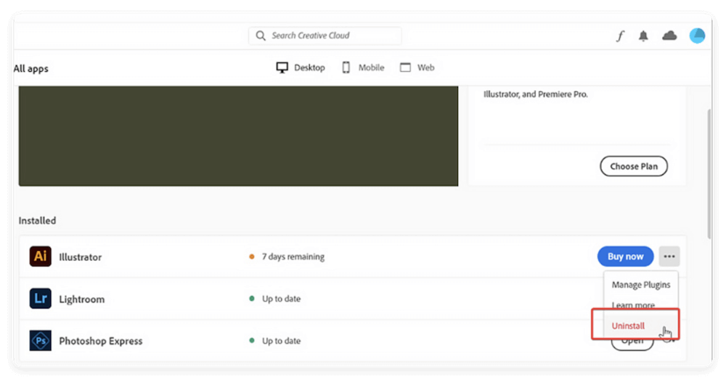Click the Lightroom app icon
The height and width of the screenshot is (380, 726).
pos(41,299)
